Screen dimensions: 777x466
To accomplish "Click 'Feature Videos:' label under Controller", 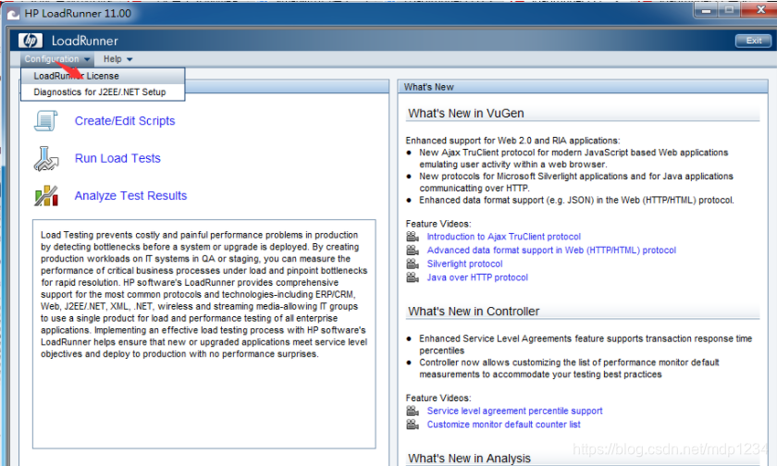I will coord(438,399).
